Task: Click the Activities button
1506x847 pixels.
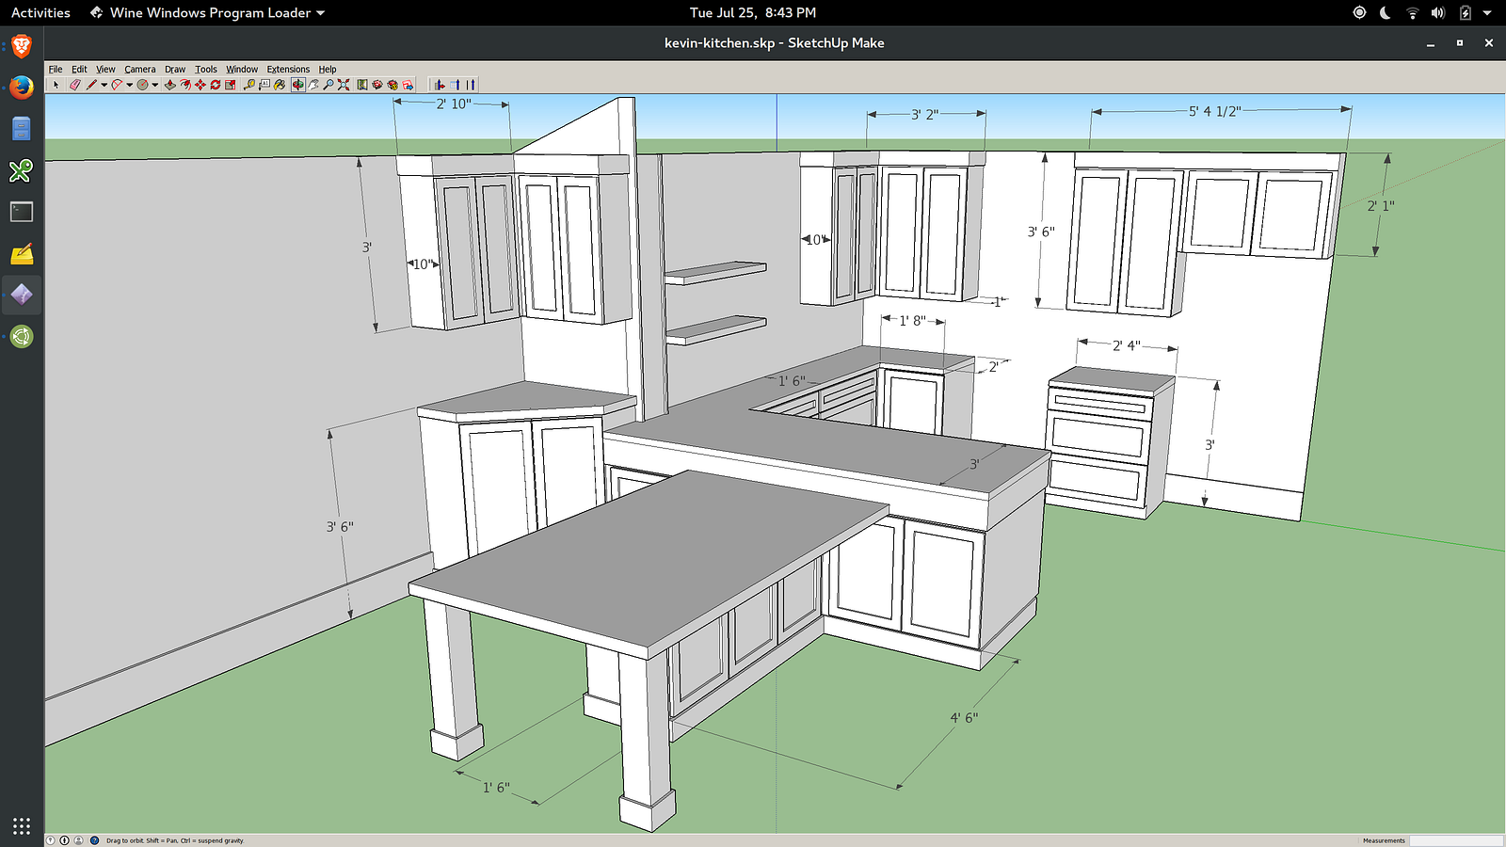Action: coord(40,13)
